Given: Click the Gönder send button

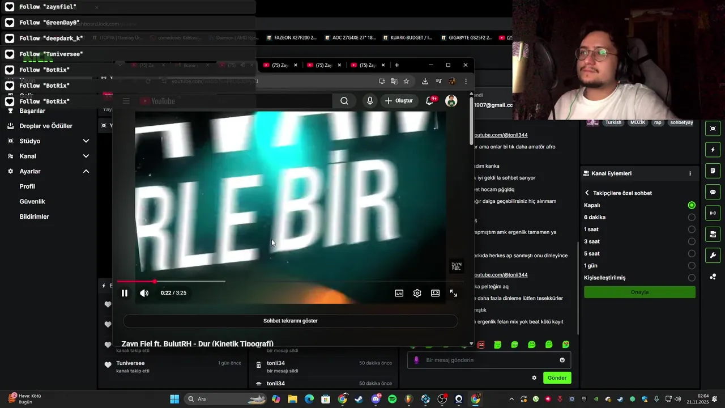Looking at the screenshot, I should click(x=557, y=378).
